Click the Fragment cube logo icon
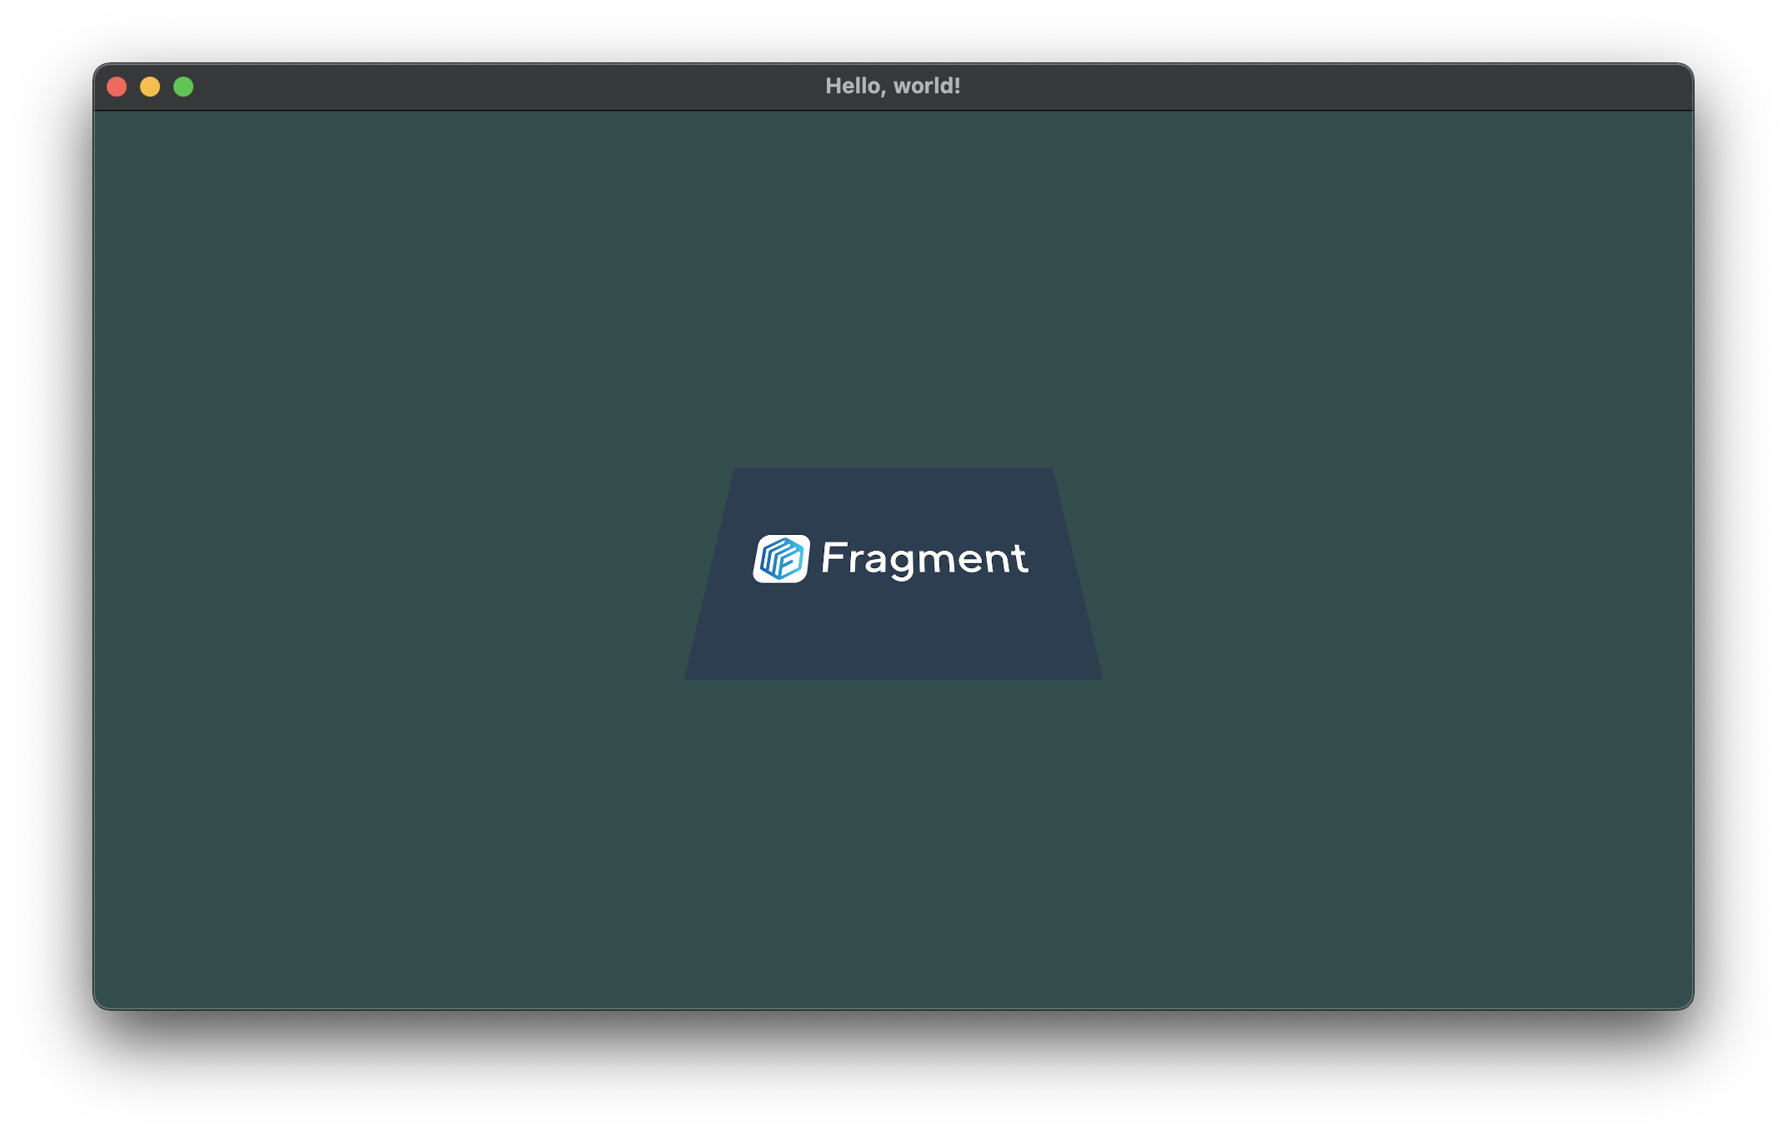This screenshot has height=1133, width=1787. point(781,558)
